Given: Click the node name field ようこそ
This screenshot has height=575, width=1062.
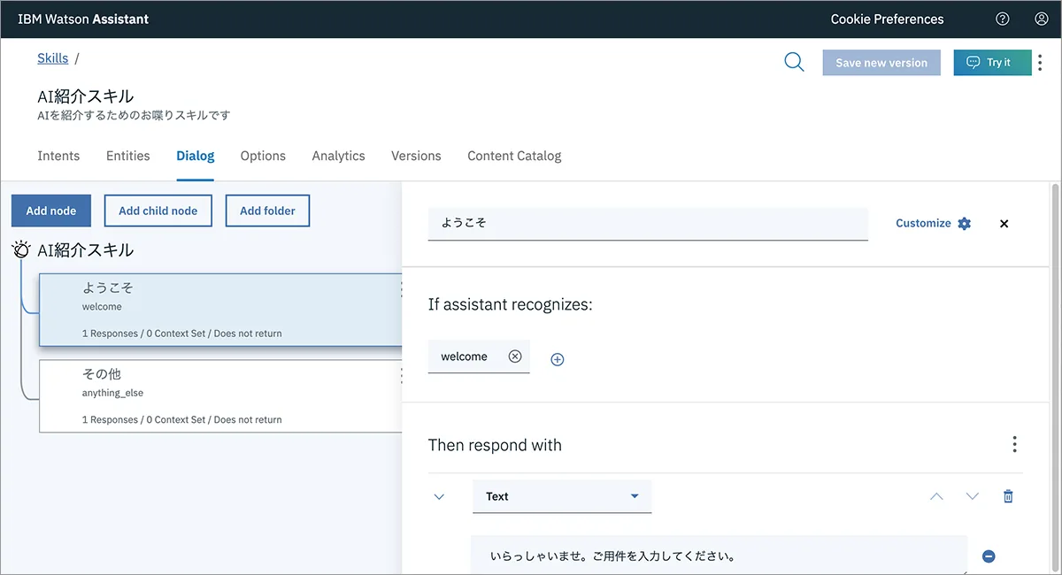Looking at the screenshot, I should (648, 224).
